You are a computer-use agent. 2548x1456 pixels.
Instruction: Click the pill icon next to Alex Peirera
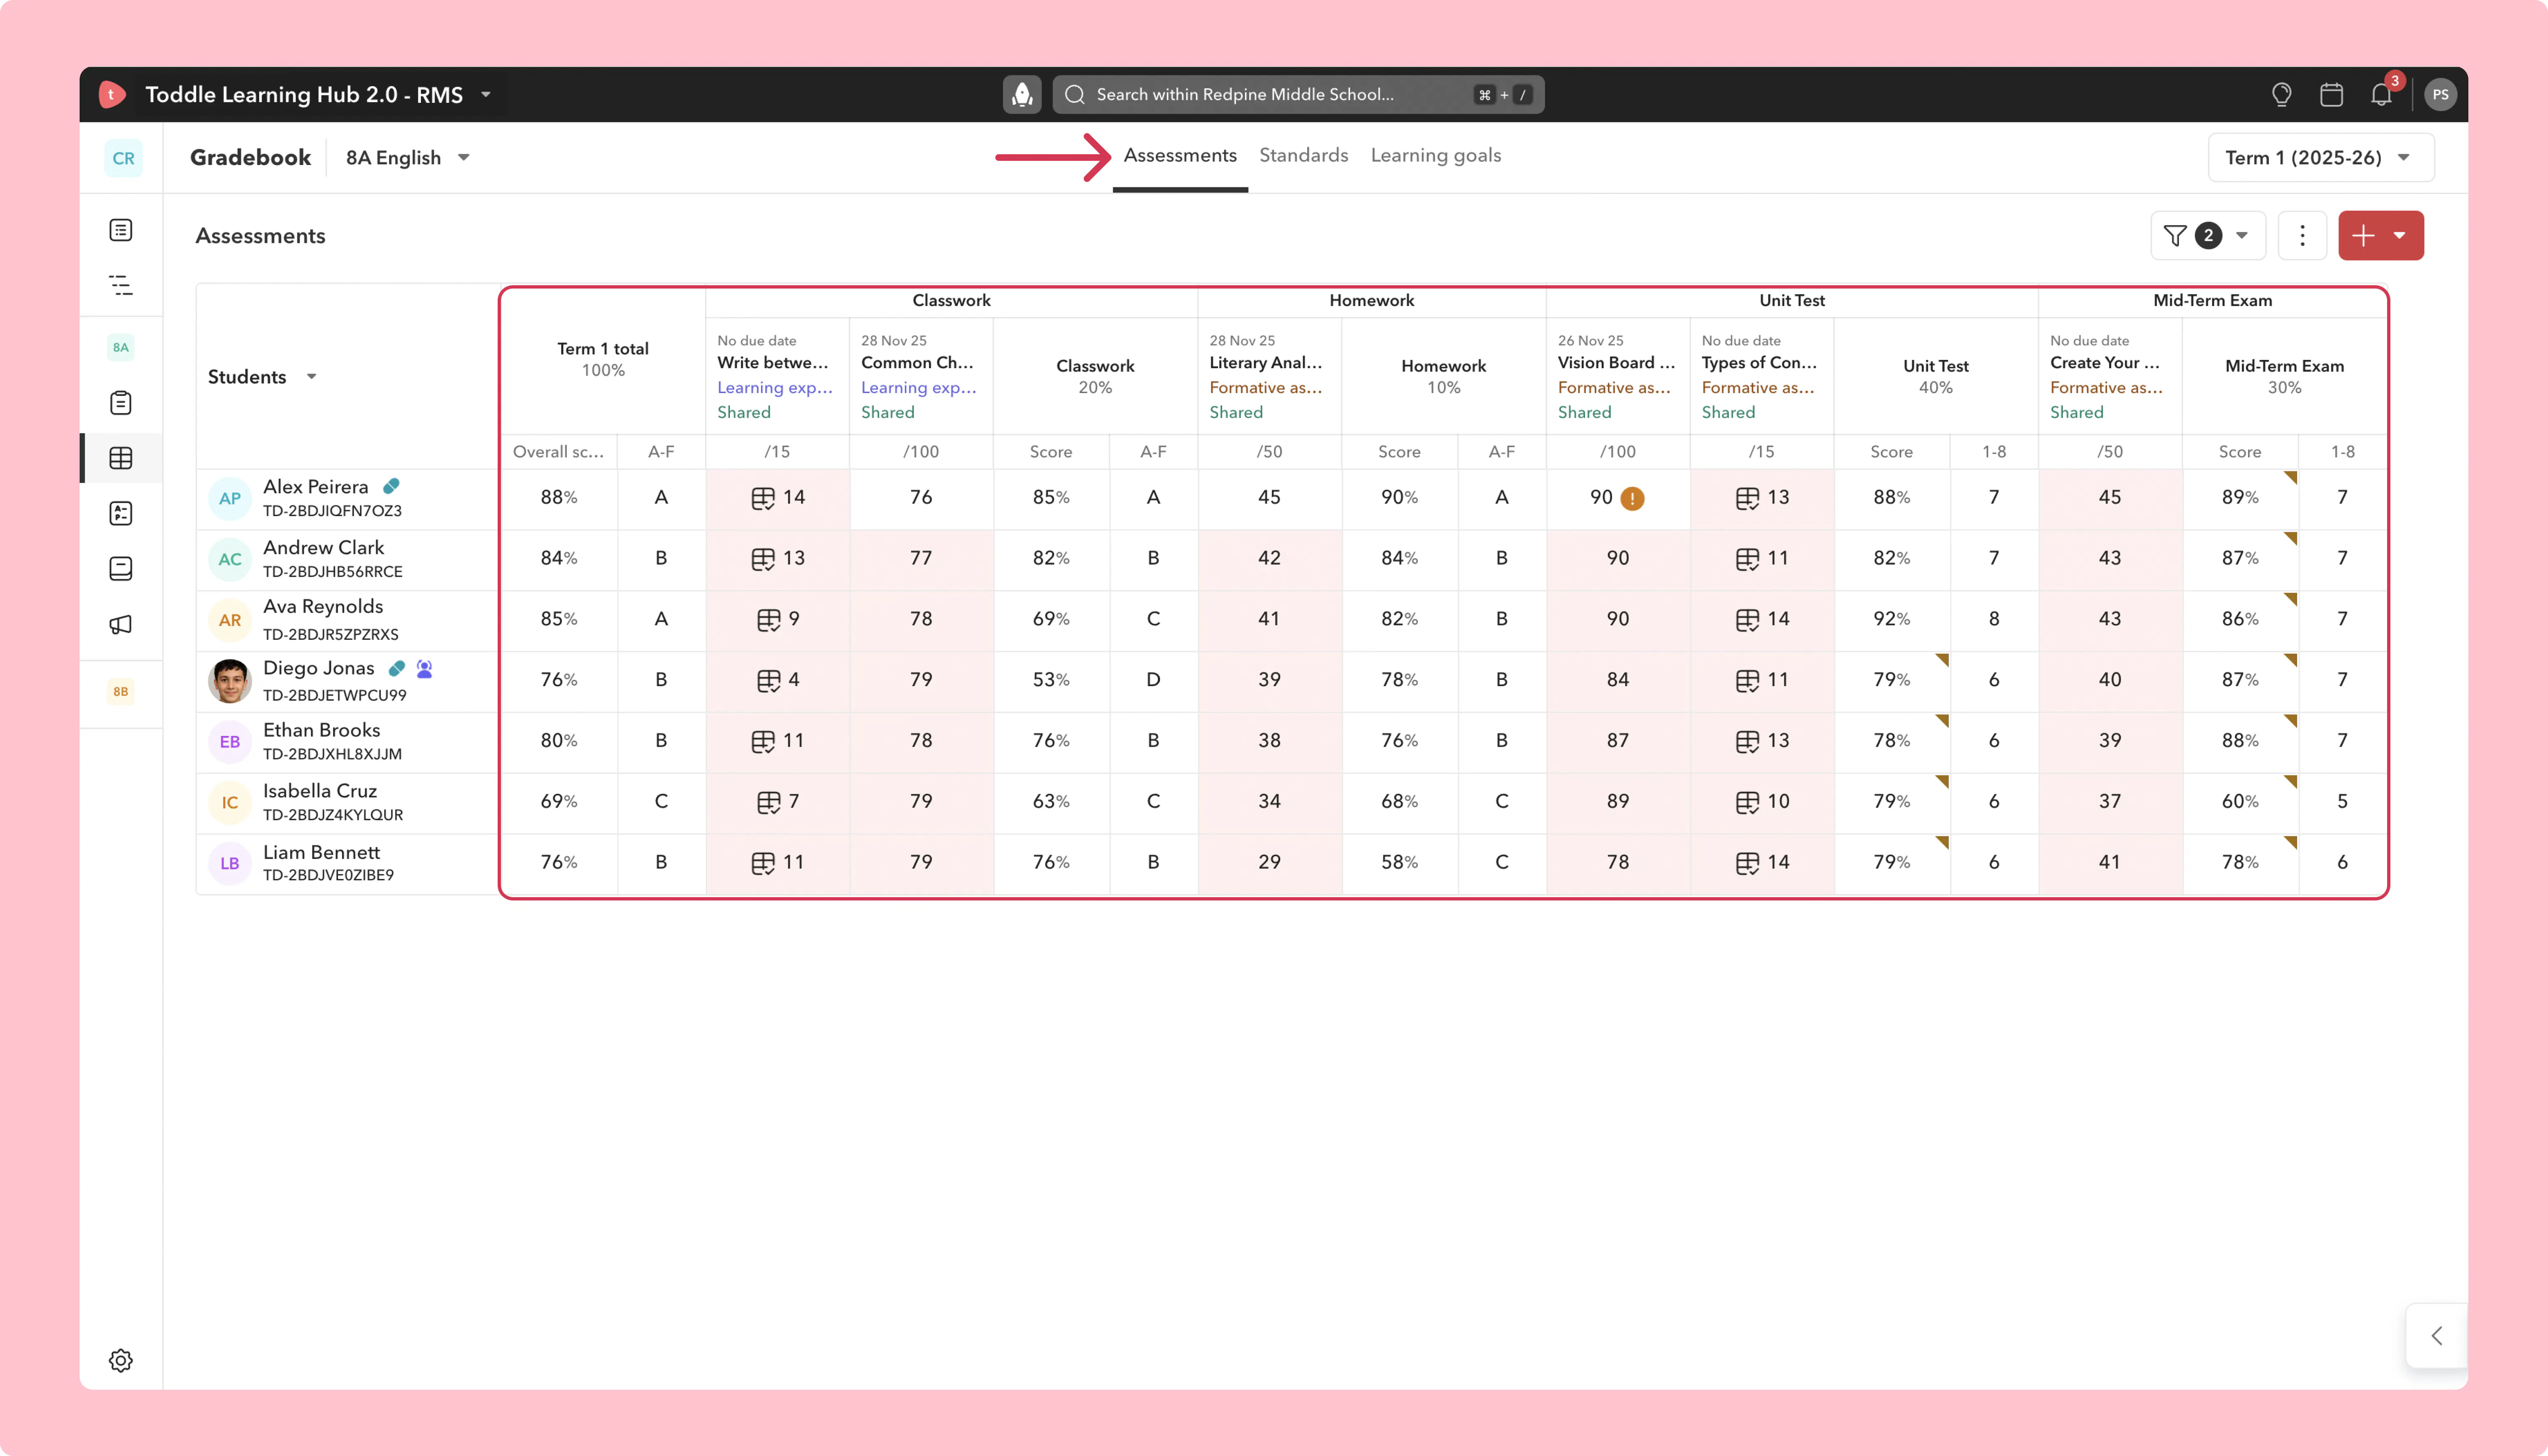[x=391, y=486]
